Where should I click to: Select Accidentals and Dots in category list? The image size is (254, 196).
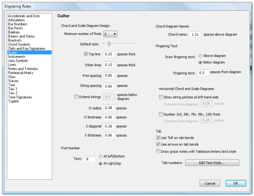click(x=24, y=16)
